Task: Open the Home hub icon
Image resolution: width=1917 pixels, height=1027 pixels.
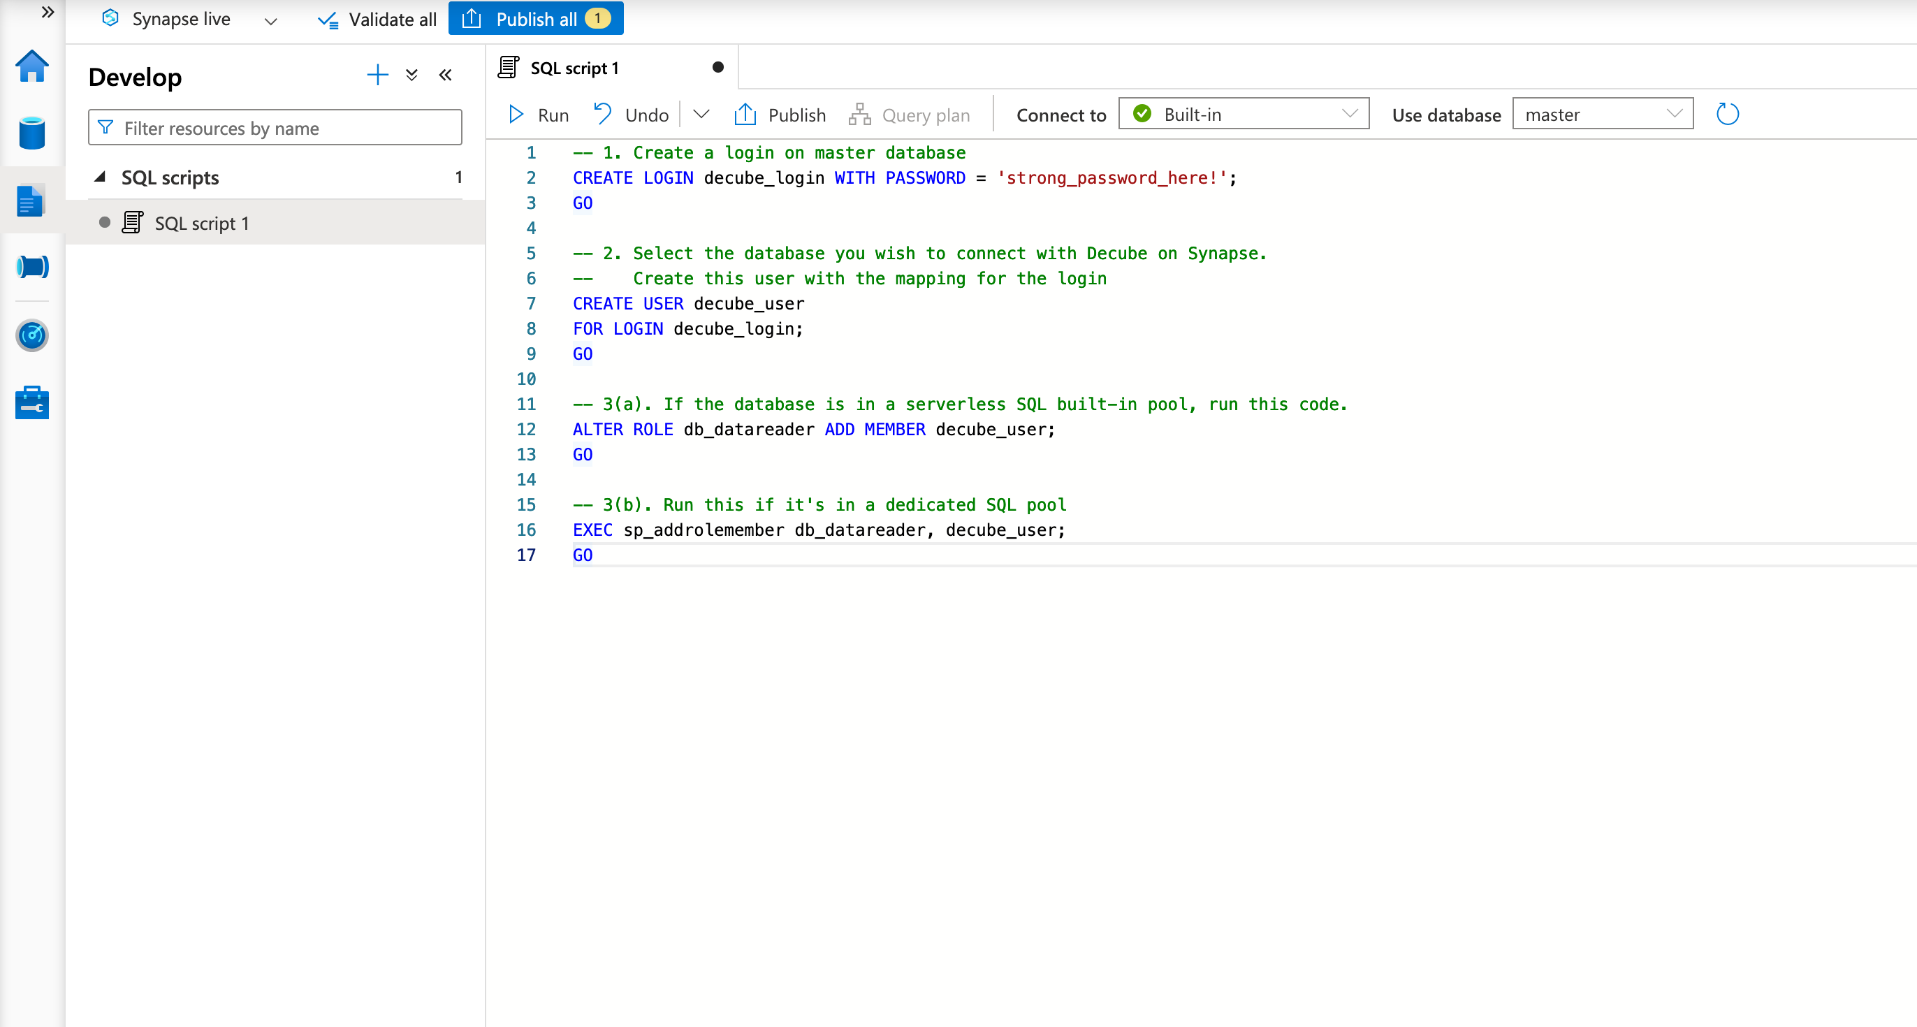Action: pos(32,67)
